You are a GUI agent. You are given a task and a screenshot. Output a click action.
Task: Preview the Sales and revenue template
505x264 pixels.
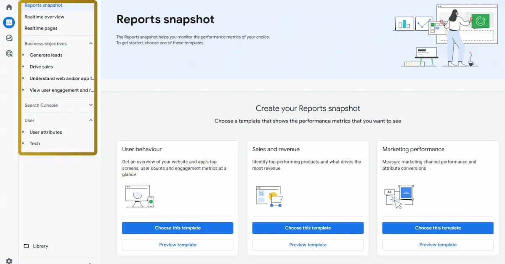coord(308,245)
